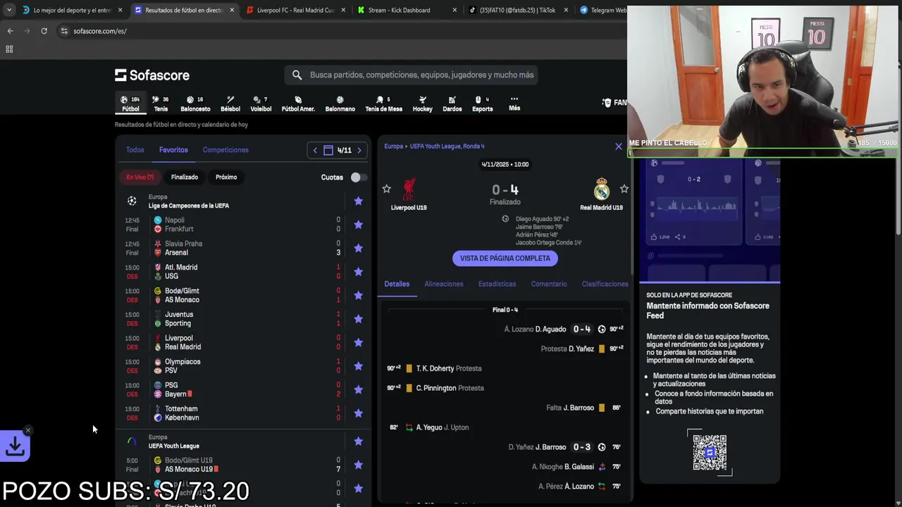Viewport: 902px width, 507px height.
Task: Open the 4/11 calendar date picker
Action: (337, 150)
